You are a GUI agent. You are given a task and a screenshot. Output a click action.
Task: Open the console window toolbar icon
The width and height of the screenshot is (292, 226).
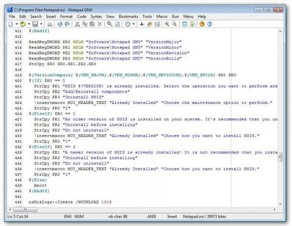pos(184,24)
